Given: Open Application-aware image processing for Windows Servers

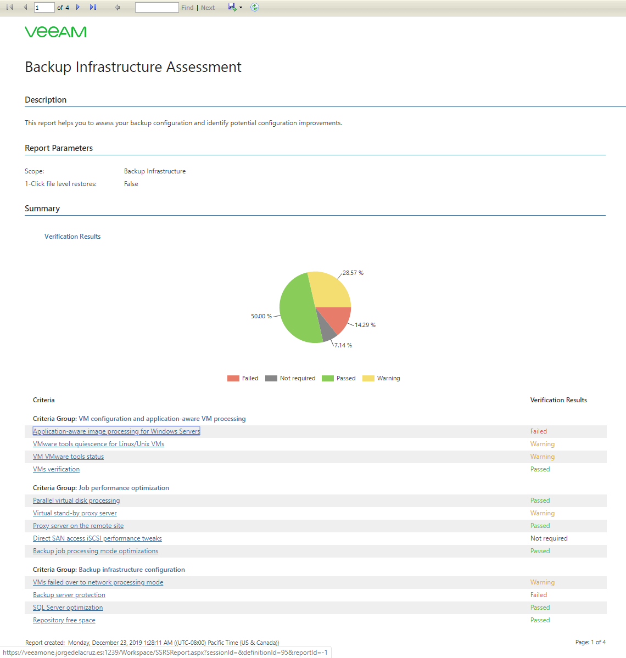Looking at the screenshot, I should click(116, 431).
